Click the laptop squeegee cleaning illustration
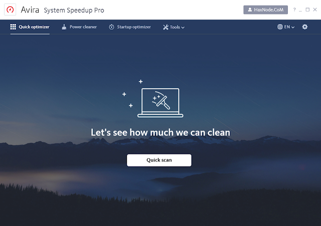The height and width of the screenshot is (226, 321). click(x=160, y=102)
